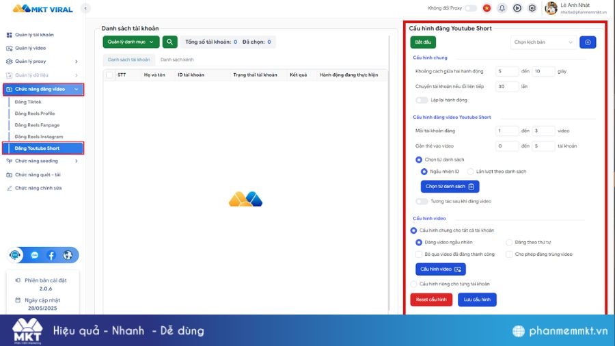Click the account list vertical scrollbar
The width and height of the screenshot is (615, 346).
pos(389,172)
